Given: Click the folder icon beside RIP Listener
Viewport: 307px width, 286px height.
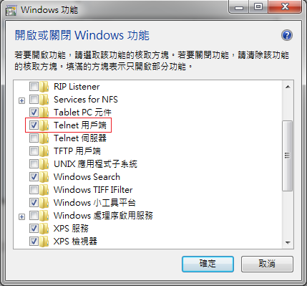Looking at the screenshot, I should click(44, 87).
